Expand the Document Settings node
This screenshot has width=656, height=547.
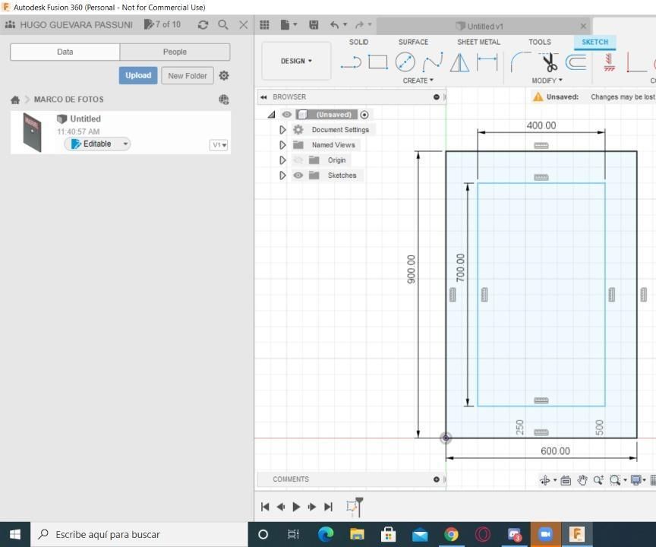click(x=282, y=130)
